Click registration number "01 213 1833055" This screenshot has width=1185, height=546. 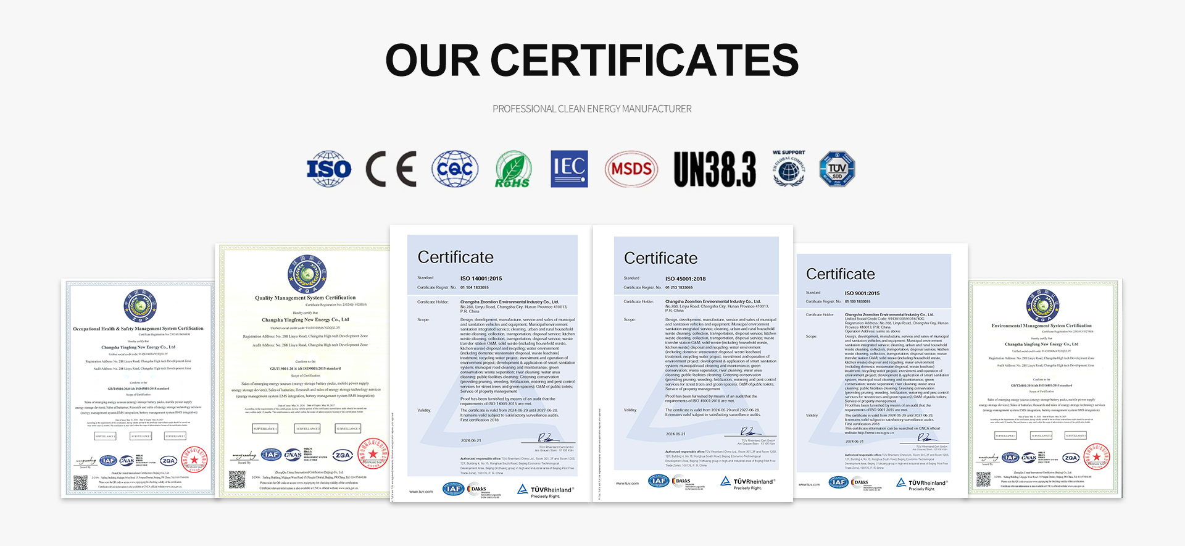click(679, 287)
